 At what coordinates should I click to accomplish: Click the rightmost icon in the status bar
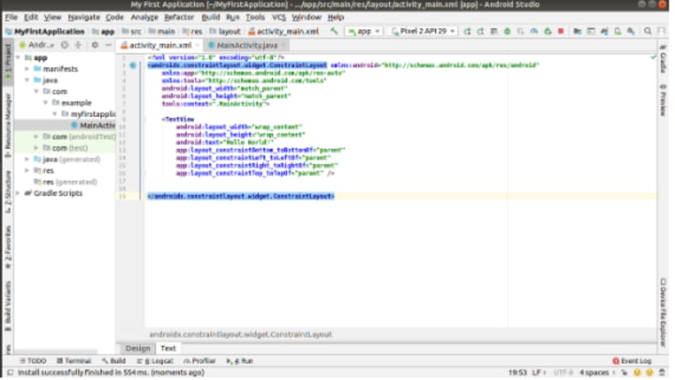point(664,373)
